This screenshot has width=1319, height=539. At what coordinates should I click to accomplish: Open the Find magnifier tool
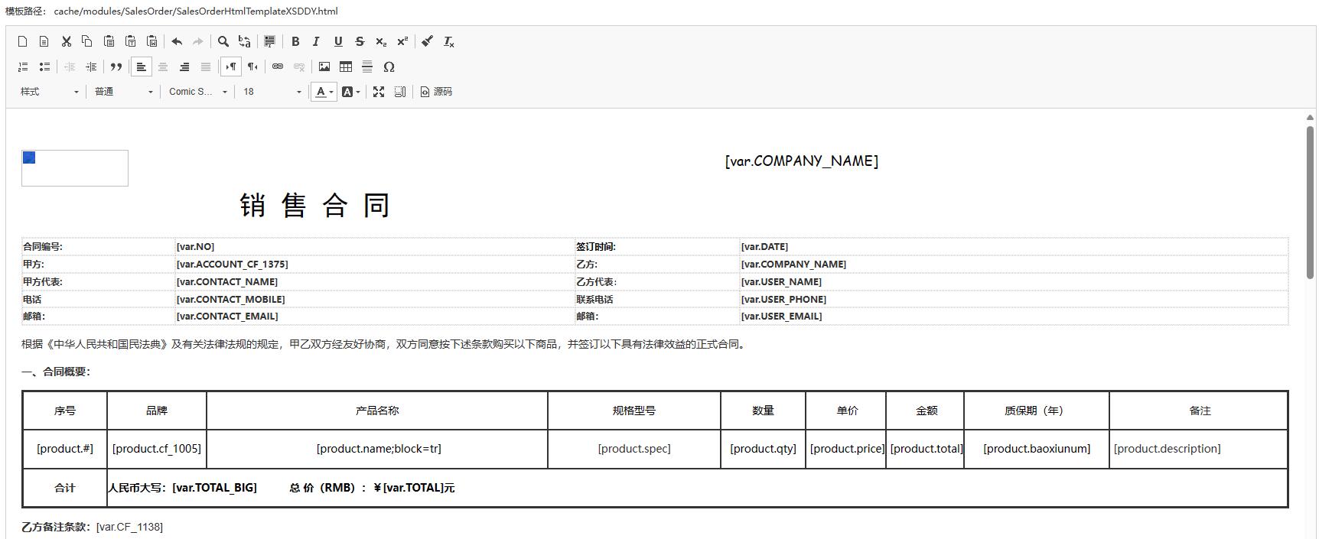[x=223, y=41]
